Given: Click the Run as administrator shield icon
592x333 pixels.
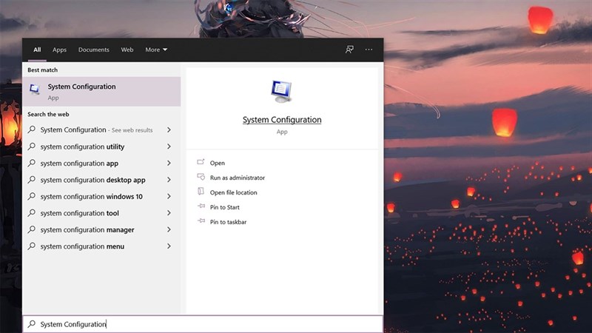Looking at the screenshot, I should (x=201, y=178).
